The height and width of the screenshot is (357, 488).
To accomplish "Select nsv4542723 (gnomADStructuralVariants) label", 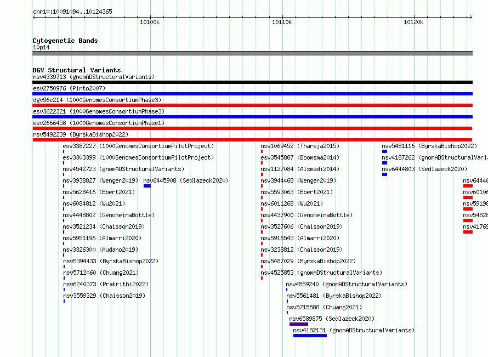I will 123,169.
